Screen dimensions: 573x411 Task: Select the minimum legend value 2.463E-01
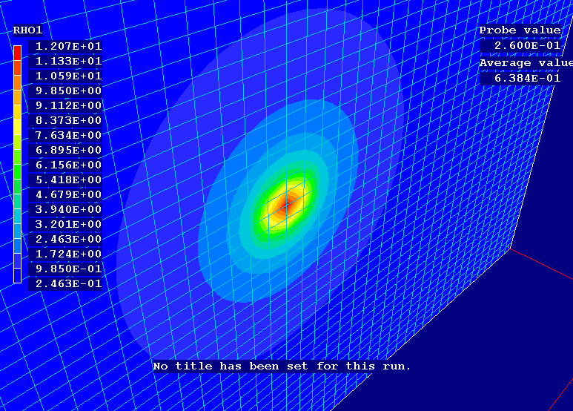click(65, 283)
